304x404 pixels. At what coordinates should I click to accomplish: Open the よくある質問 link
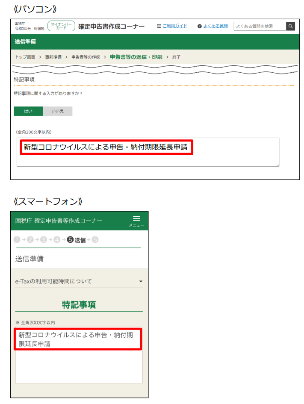click(x=215, y=27)
